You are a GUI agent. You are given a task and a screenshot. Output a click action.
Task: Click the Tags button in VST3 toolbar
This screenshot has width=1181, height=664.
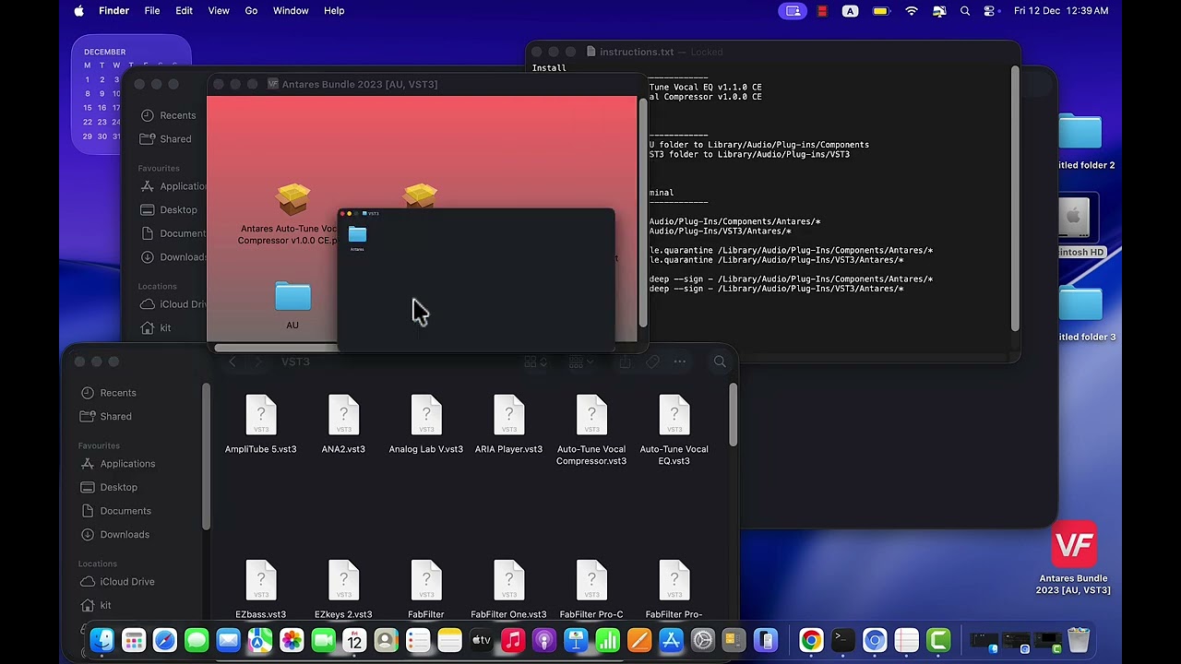[652, 362]
